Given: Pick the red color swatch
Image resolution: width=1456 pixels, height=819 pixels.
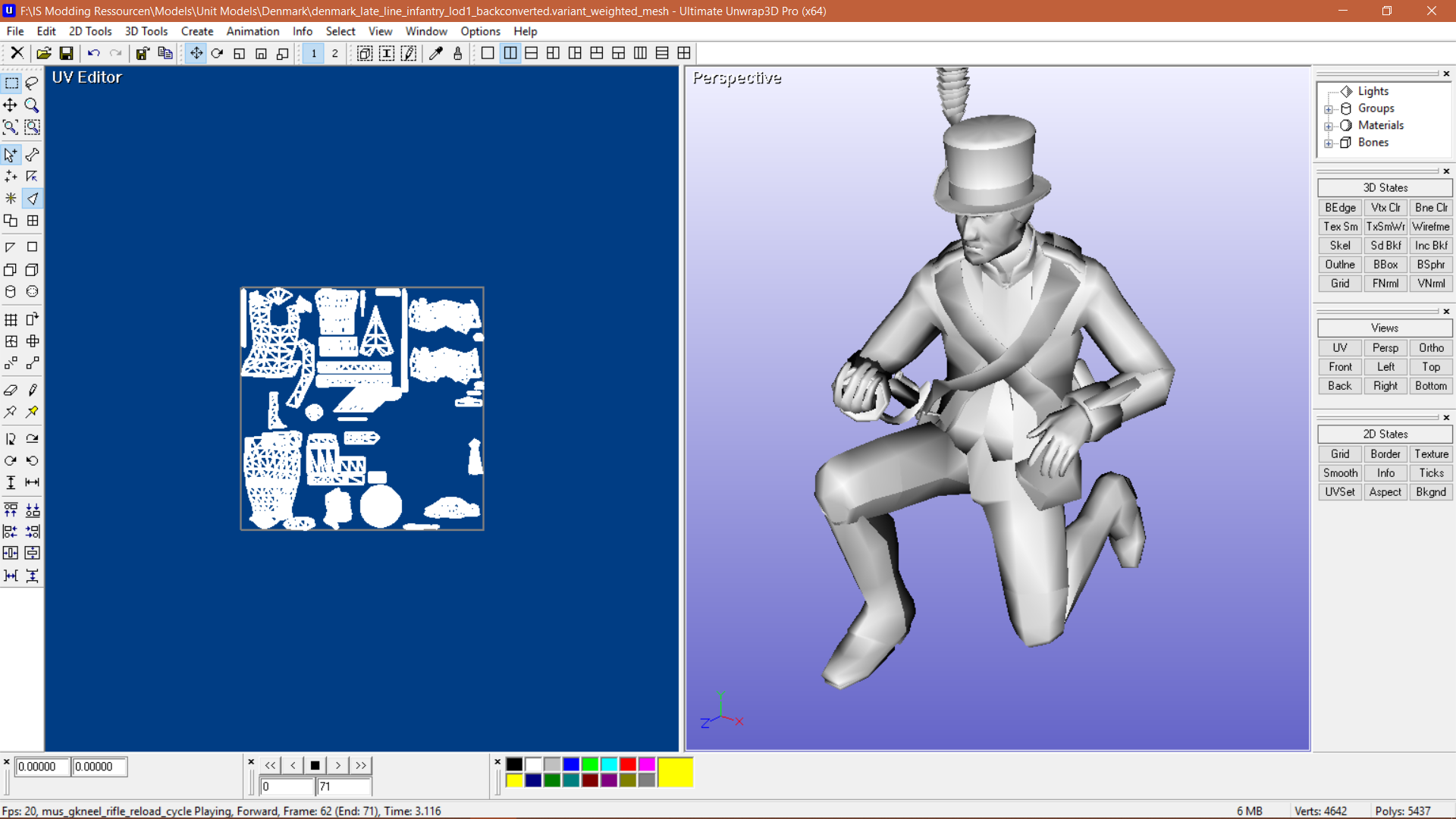Looking at the screenshot, I should click(628, 764).
